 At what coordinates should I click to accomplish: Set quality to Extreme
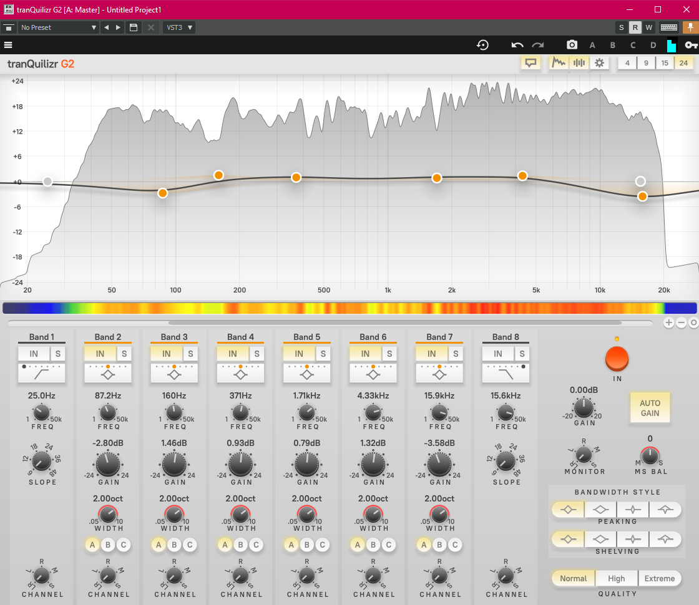coord(659,578)
